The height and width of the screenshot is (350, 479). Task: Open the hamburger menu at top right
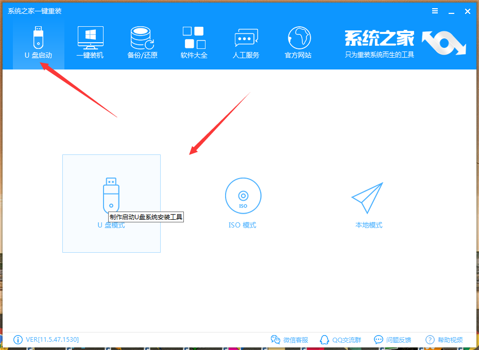click(434, 10)
